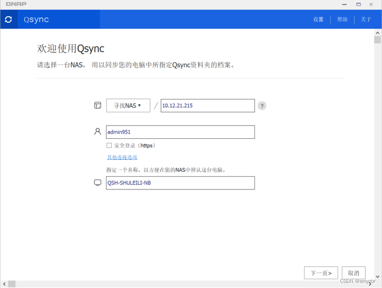The height and width of the screenshot is (288, 382).
Task: Click the computer monitor icon
Action: (x=98, y=182)
